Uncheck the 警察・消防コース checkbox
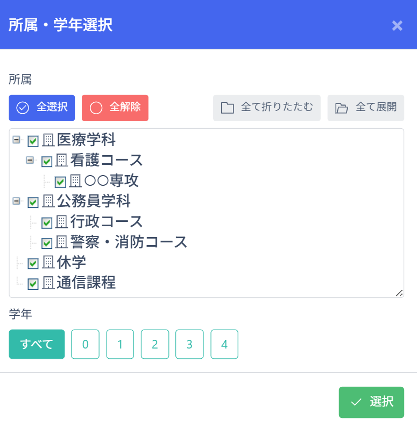417x425 pixels. (x=47, y=243)
